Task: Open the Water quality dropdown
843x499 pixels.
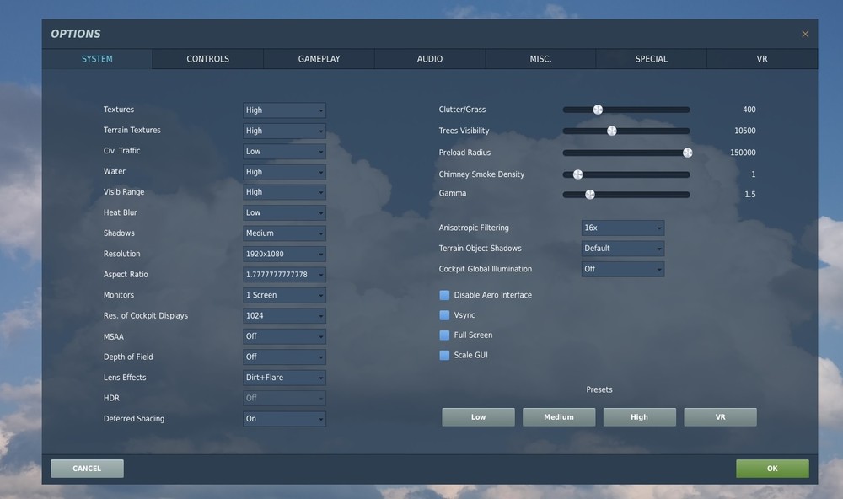Action: (284, 172)
